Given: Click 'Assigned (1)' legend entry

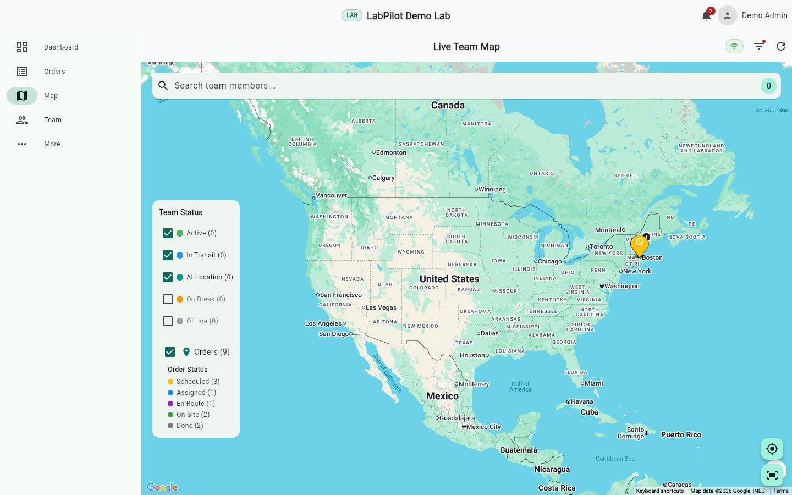Looking at the screenshot, I should point(192,393).
